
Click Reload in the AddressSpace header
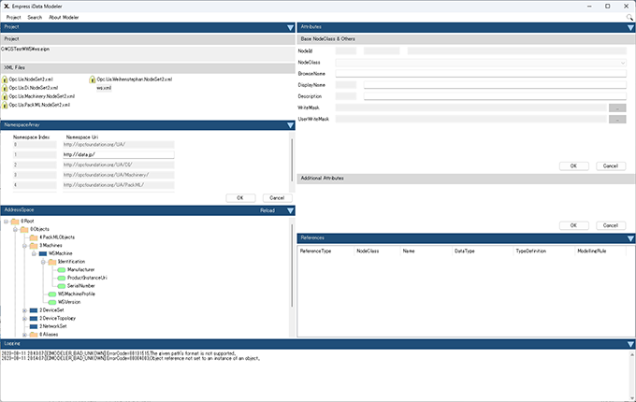[x=267, y=210]
